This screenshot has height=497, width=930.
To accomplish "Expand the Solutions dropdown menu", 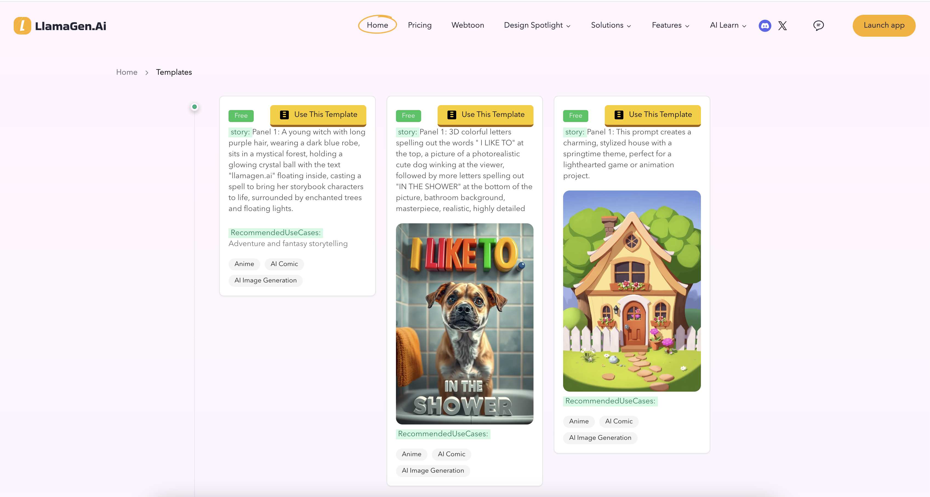I will pyautogui.click(x=611, y=25).
